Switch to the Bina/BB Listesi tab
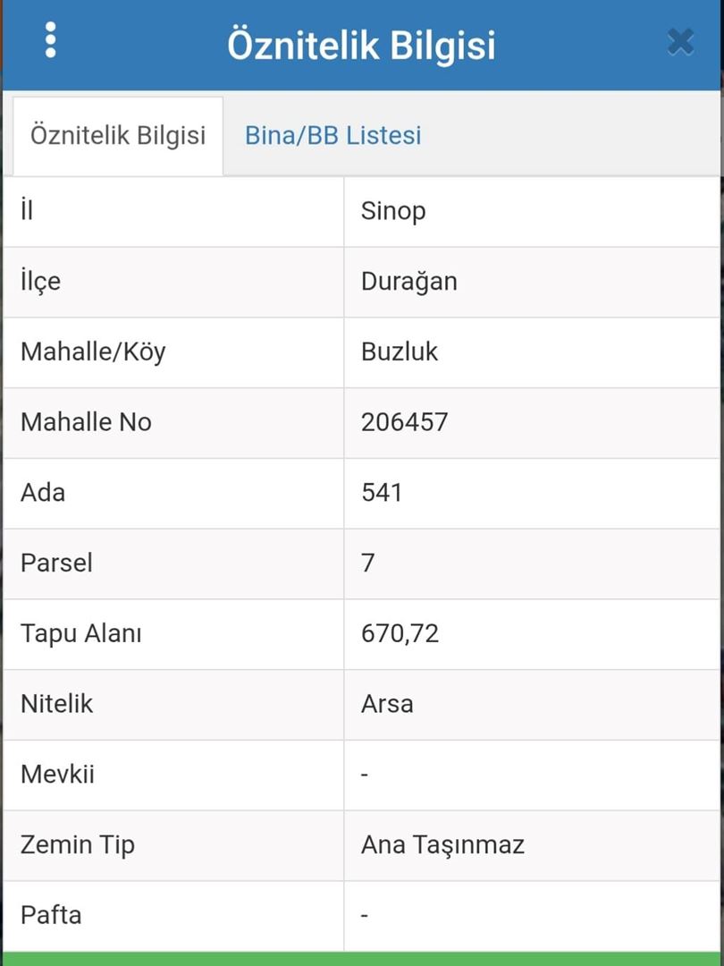The image size is (724, 966). (x=333, y=135)
